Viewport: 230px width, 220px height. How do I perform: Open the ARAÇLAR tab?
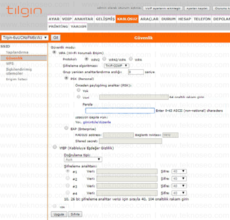pos(149,19)
